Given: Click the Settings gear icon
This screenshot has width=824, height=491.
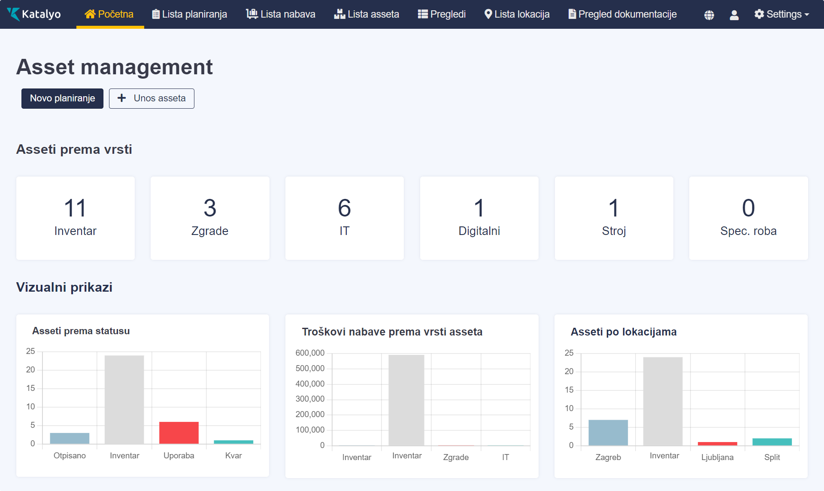Looking at the screenshot, I should [x=759, y=14].
